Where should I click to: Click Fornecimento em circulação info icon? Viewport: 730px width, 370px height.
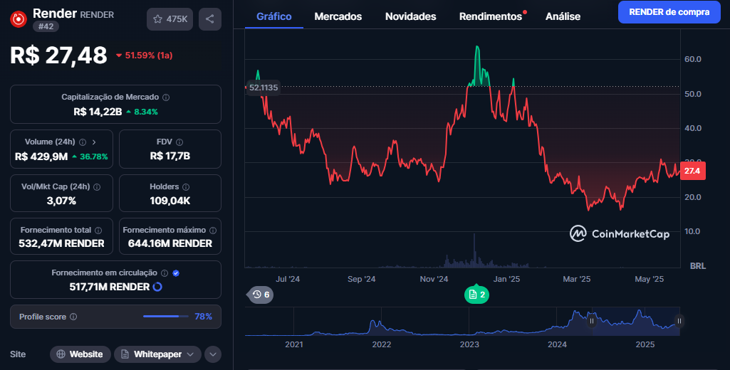pyautogui.click(x=165, y=273)
